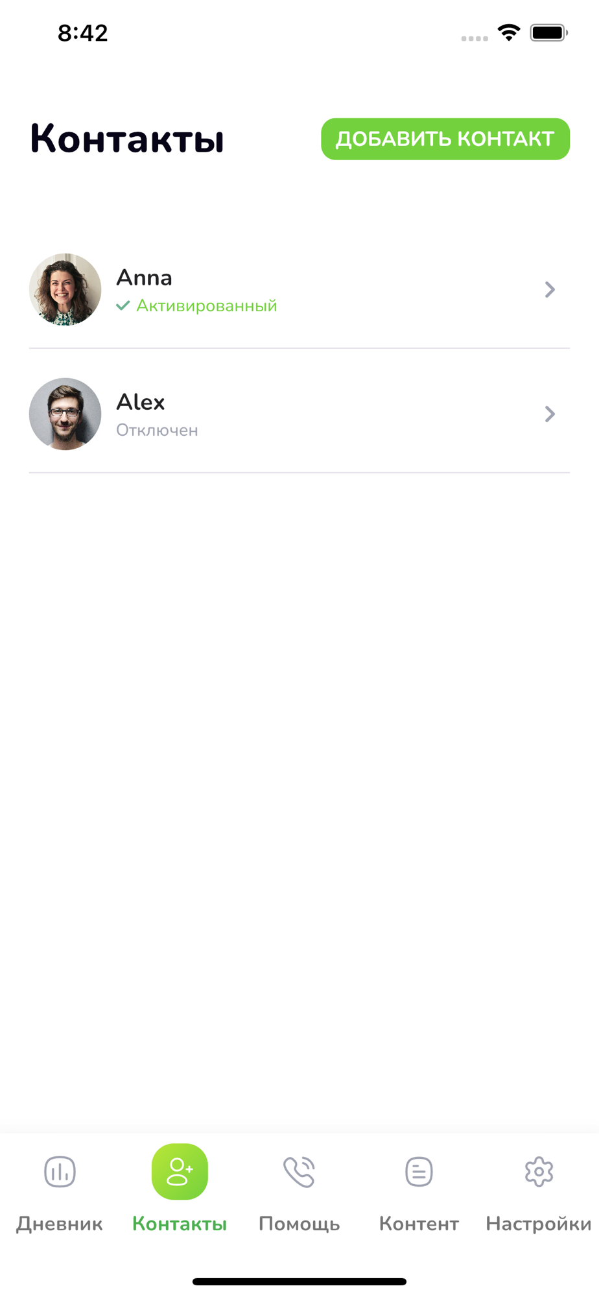Viewport: 599px width, 1297px height.
Task: Select the Alex contact name
Action: click(x=141, y=402)
